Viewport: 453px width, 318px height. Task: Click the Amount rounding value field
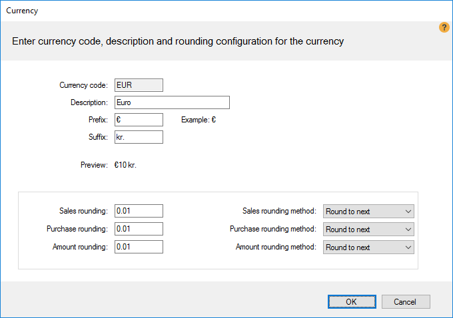coord(139,247)
